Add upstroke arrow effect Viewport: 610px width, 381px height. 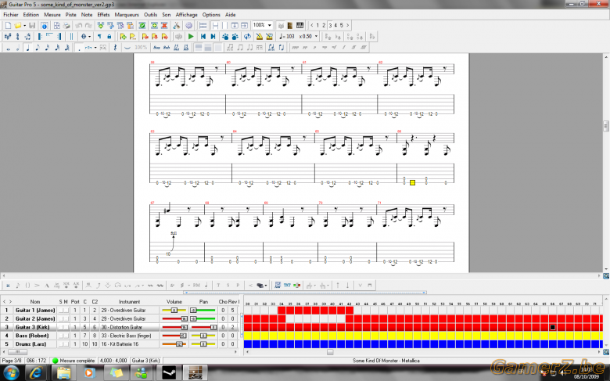coord(338,286)
